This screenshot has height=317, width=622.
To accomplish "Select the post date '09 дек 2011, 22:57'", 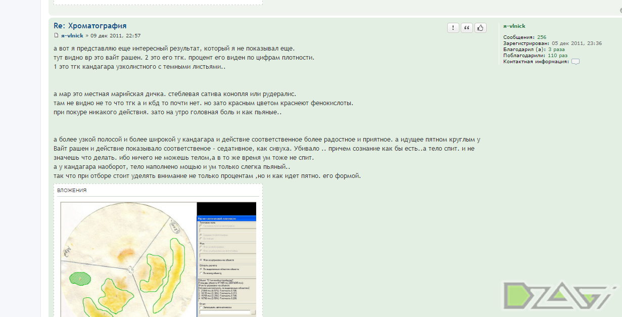I will pos(115,36).
